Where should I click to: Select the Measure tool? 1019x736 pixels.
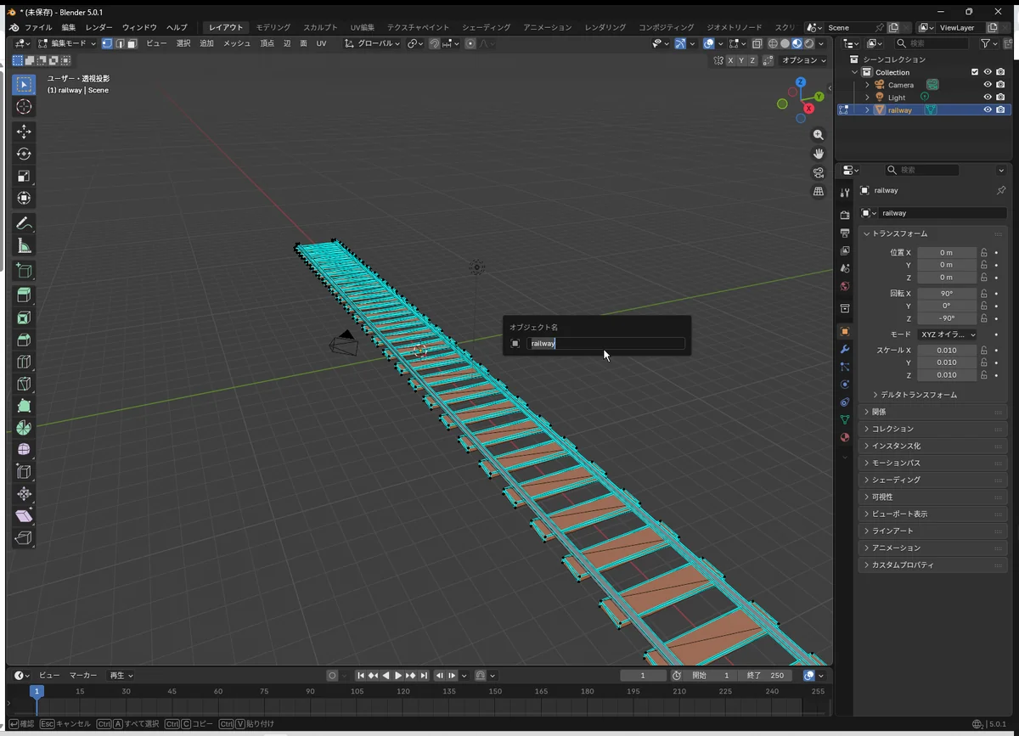pos(24,246)
